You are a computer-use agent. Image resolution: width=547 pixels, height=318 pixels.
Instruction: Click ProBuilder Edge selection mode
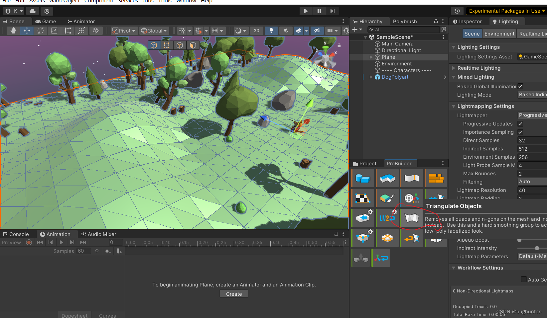tap(180, 45)
